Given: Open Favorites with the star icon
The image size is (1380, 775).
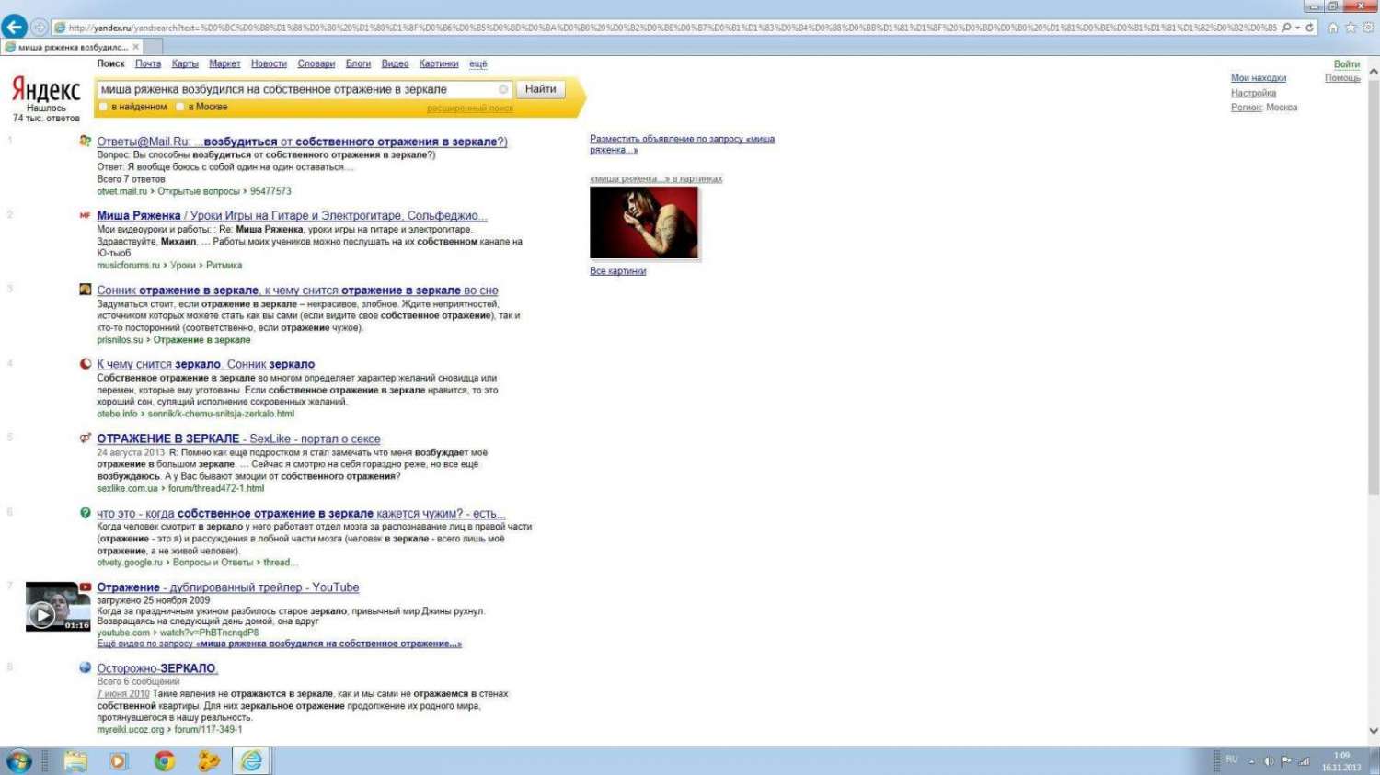Looking at the screenshot, I should click(1351, 28).
